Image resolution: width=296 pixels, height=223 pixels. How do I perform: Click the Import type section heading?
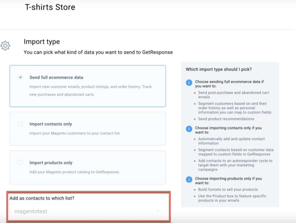tap(42, 42)
